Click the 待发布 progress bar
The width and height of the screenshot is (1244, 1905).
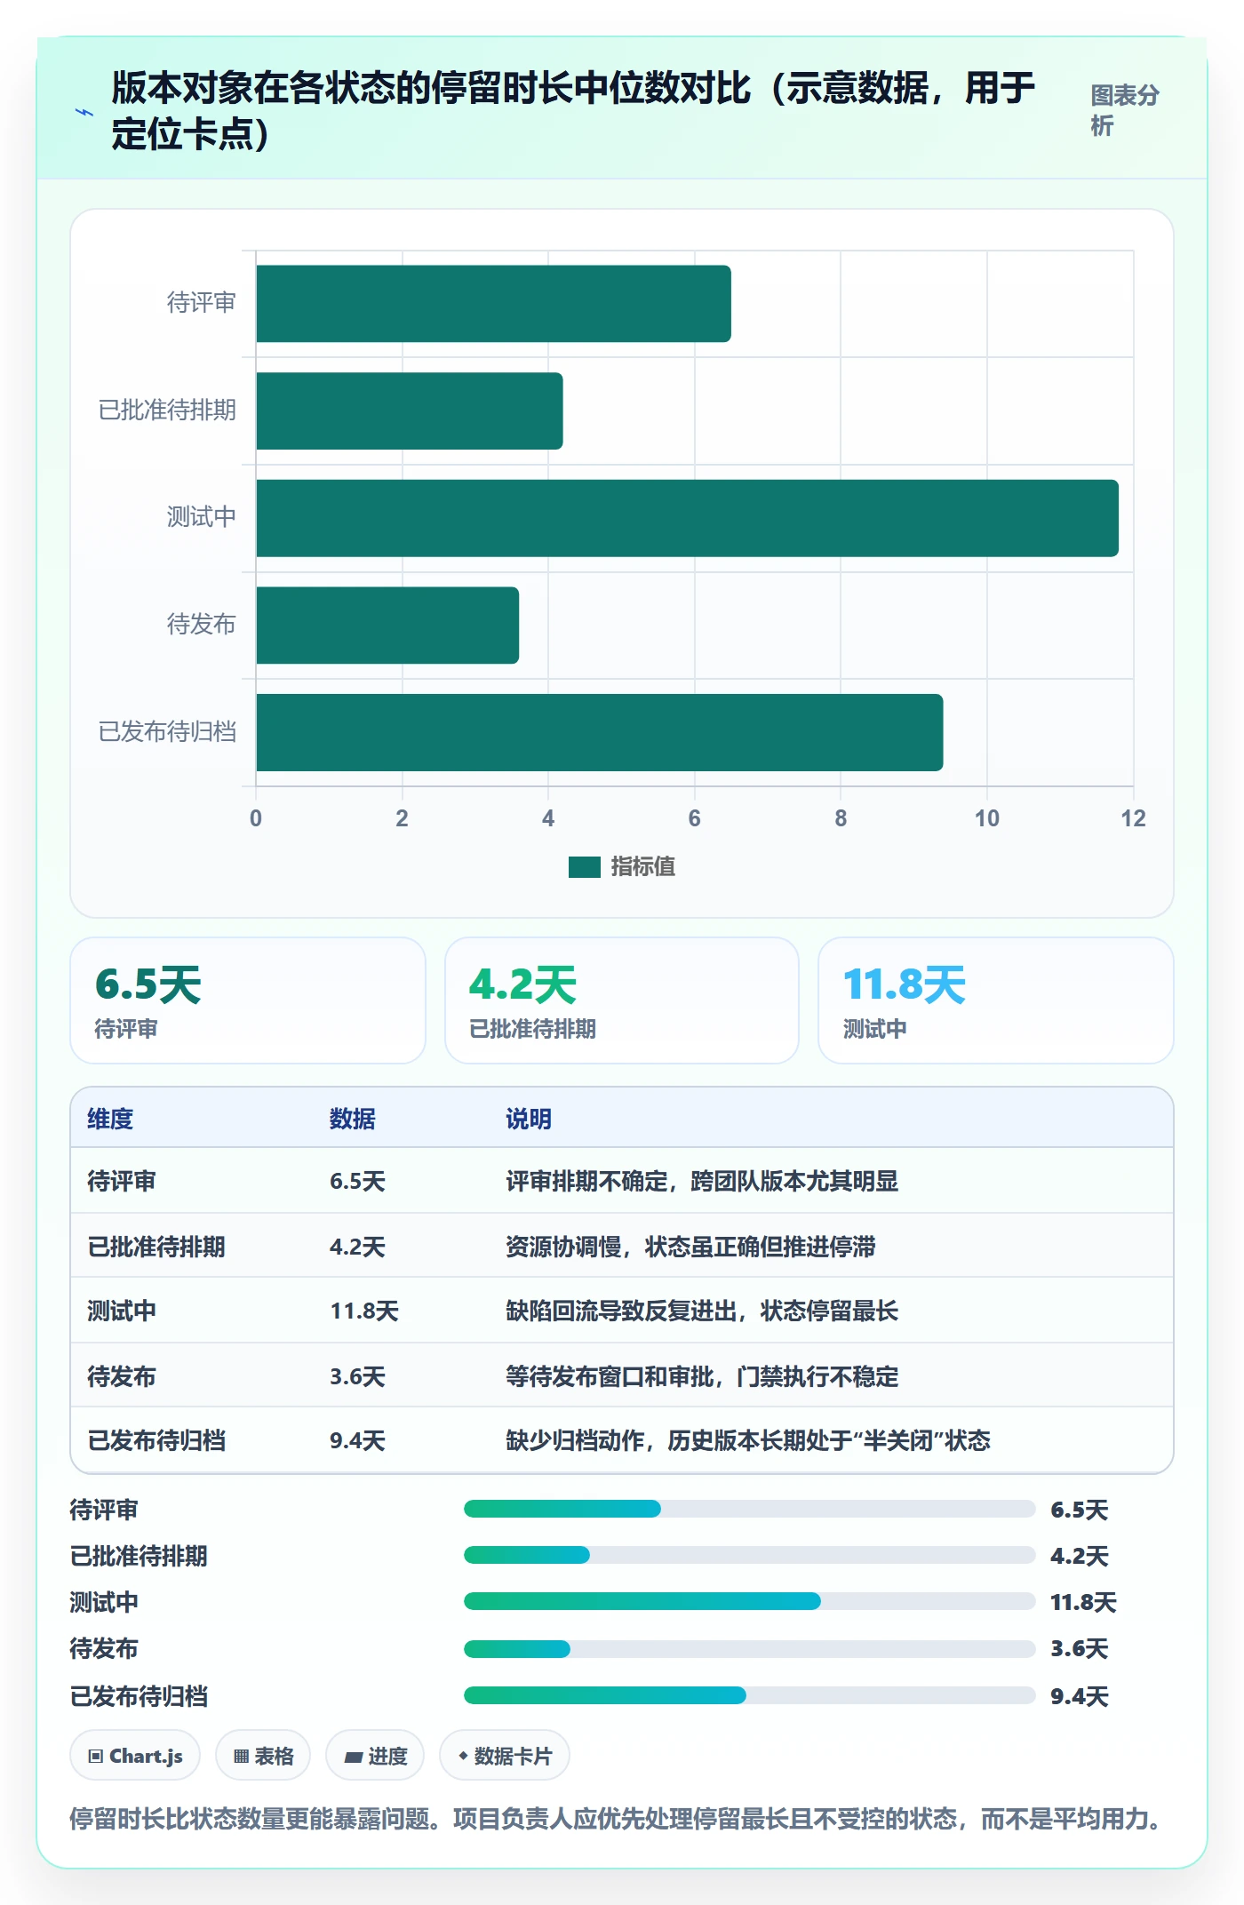(x=749, y=1649)
